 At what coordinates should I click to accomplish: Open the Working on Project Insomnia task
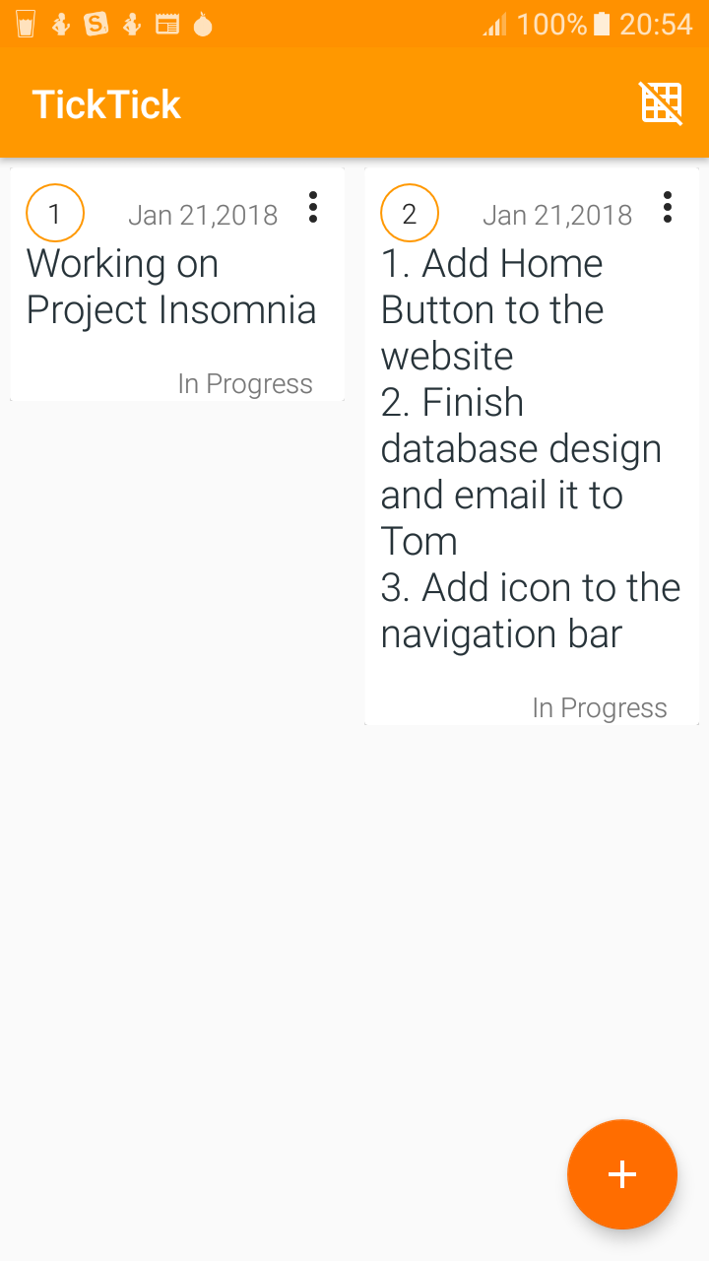[171, 287]
